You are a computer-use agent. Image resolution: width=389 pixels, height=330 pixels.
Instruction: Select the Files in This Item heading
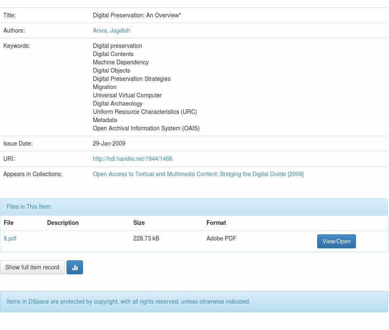coord(29,207)
